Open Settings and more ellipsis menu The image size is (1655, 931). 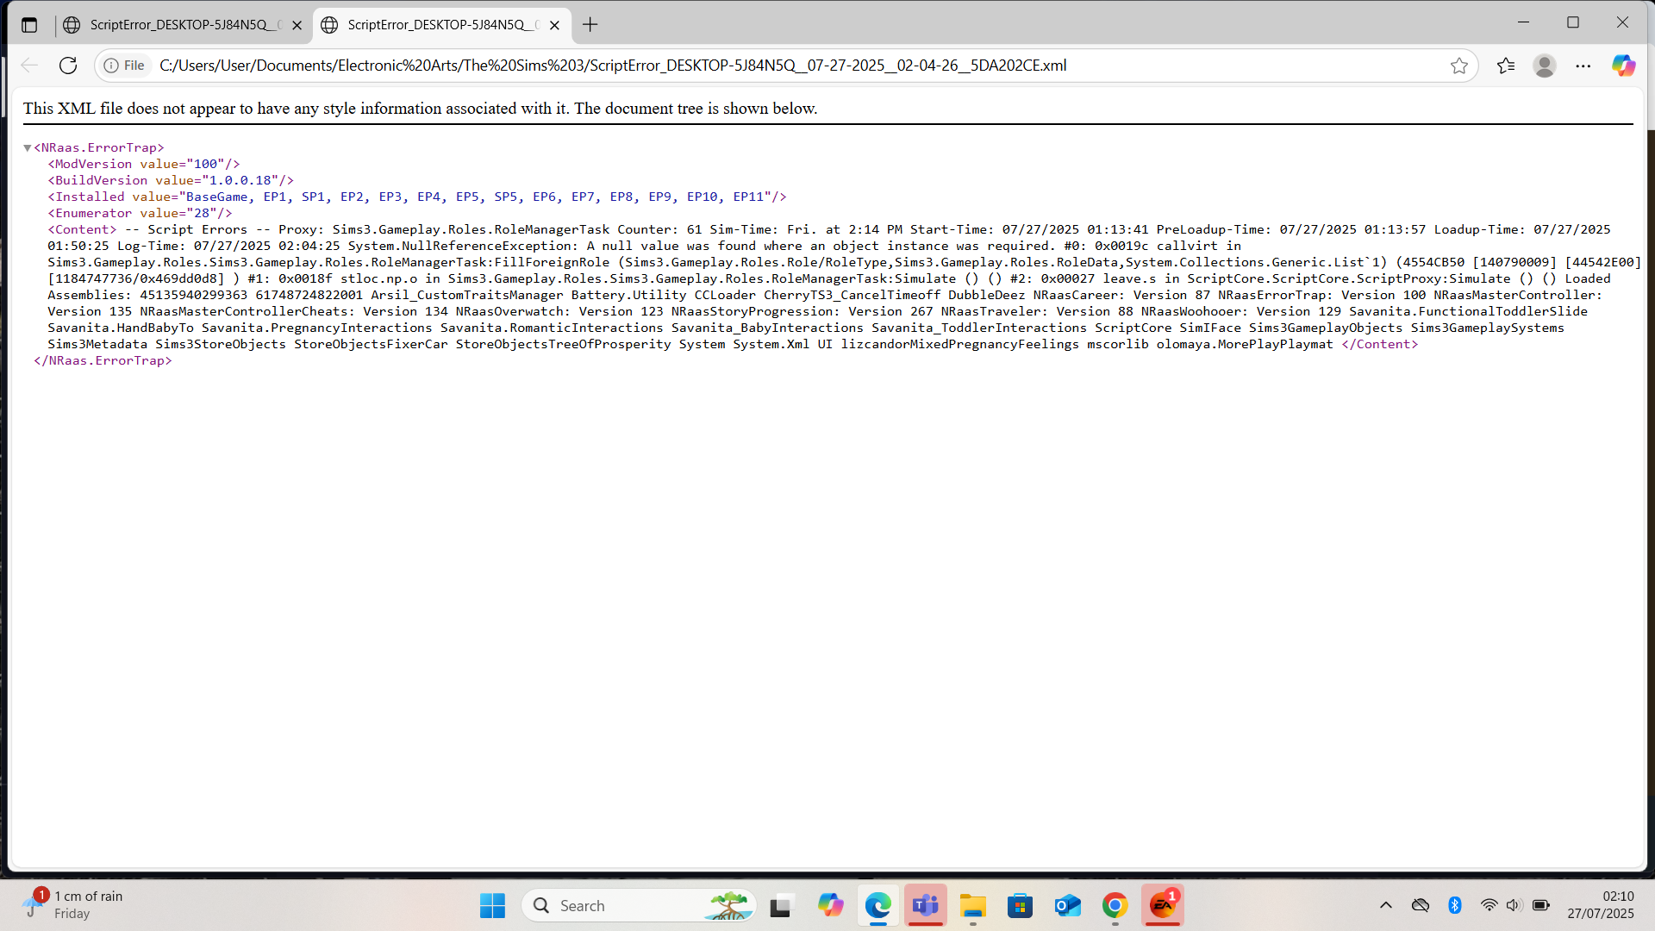1583,66
